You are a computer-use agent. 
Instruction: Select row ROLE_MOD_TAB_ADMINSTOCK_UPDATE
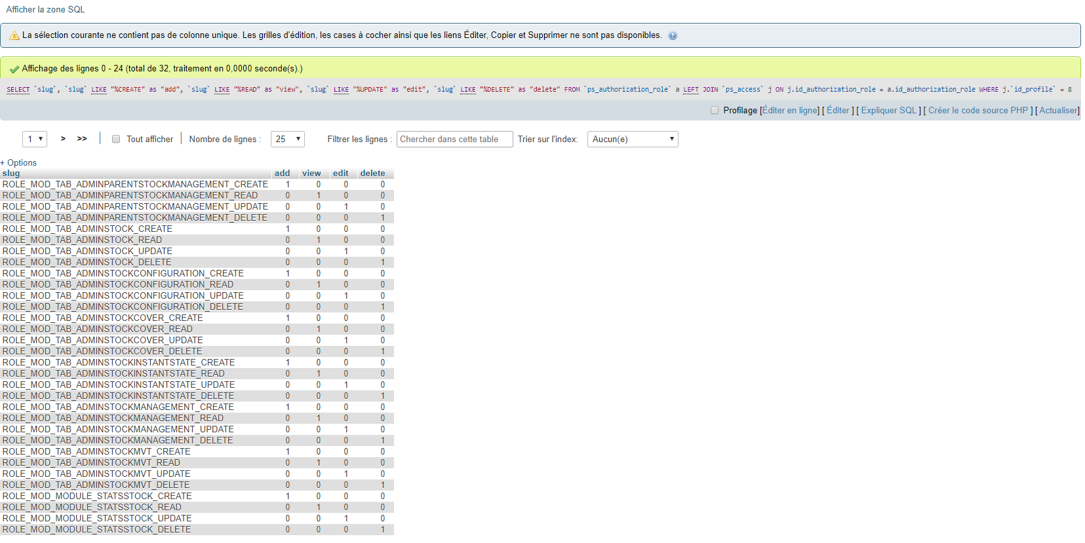pos(197,251)
